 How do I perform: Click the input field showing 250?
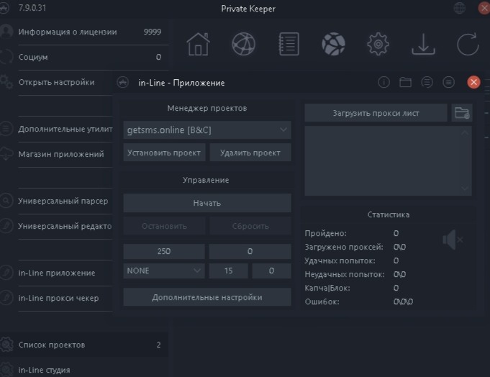click(x=164, y=251)
